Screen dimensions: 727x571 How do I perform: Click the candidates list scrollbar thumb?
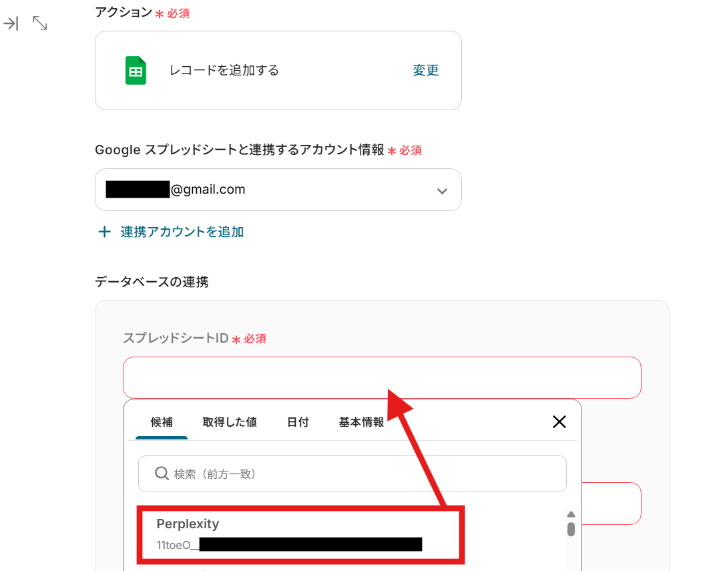point(571,529)
